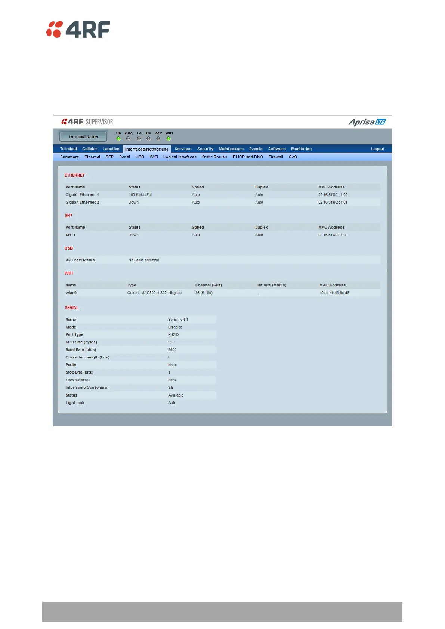Click the Gigabit Ethernet 2 port name
The width and height of the screenshot is (445, 629).
coord(82,202)
